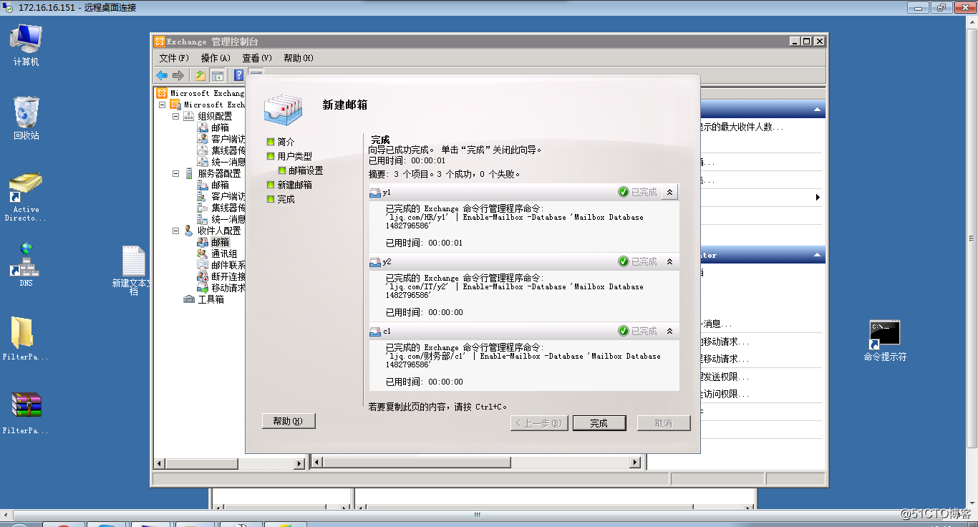Click the 取消 button in wizard
Viewport: 978px width, 527px height.
tap(664, 423)
